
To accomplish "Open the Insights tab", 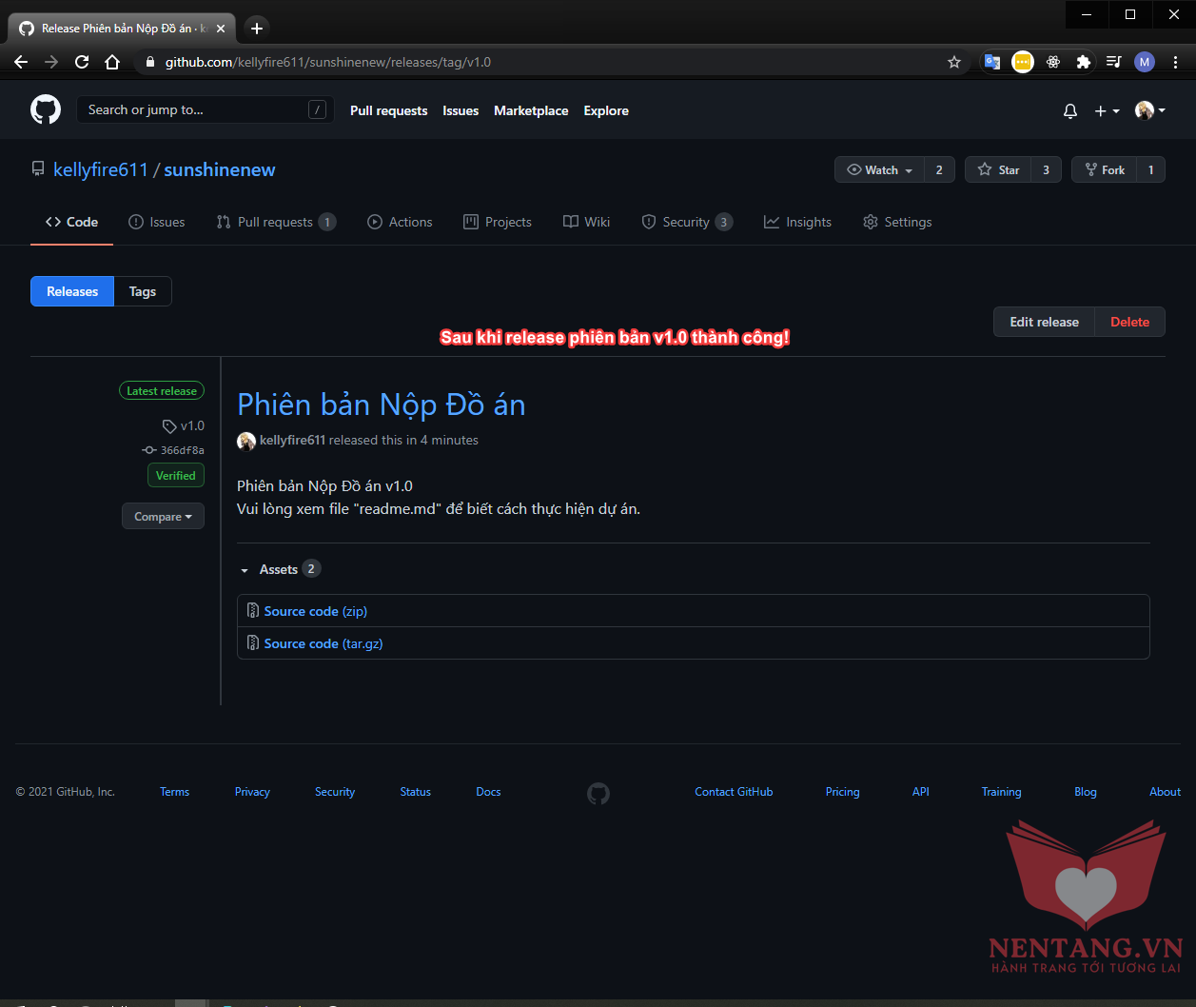I will click(797, 222).
